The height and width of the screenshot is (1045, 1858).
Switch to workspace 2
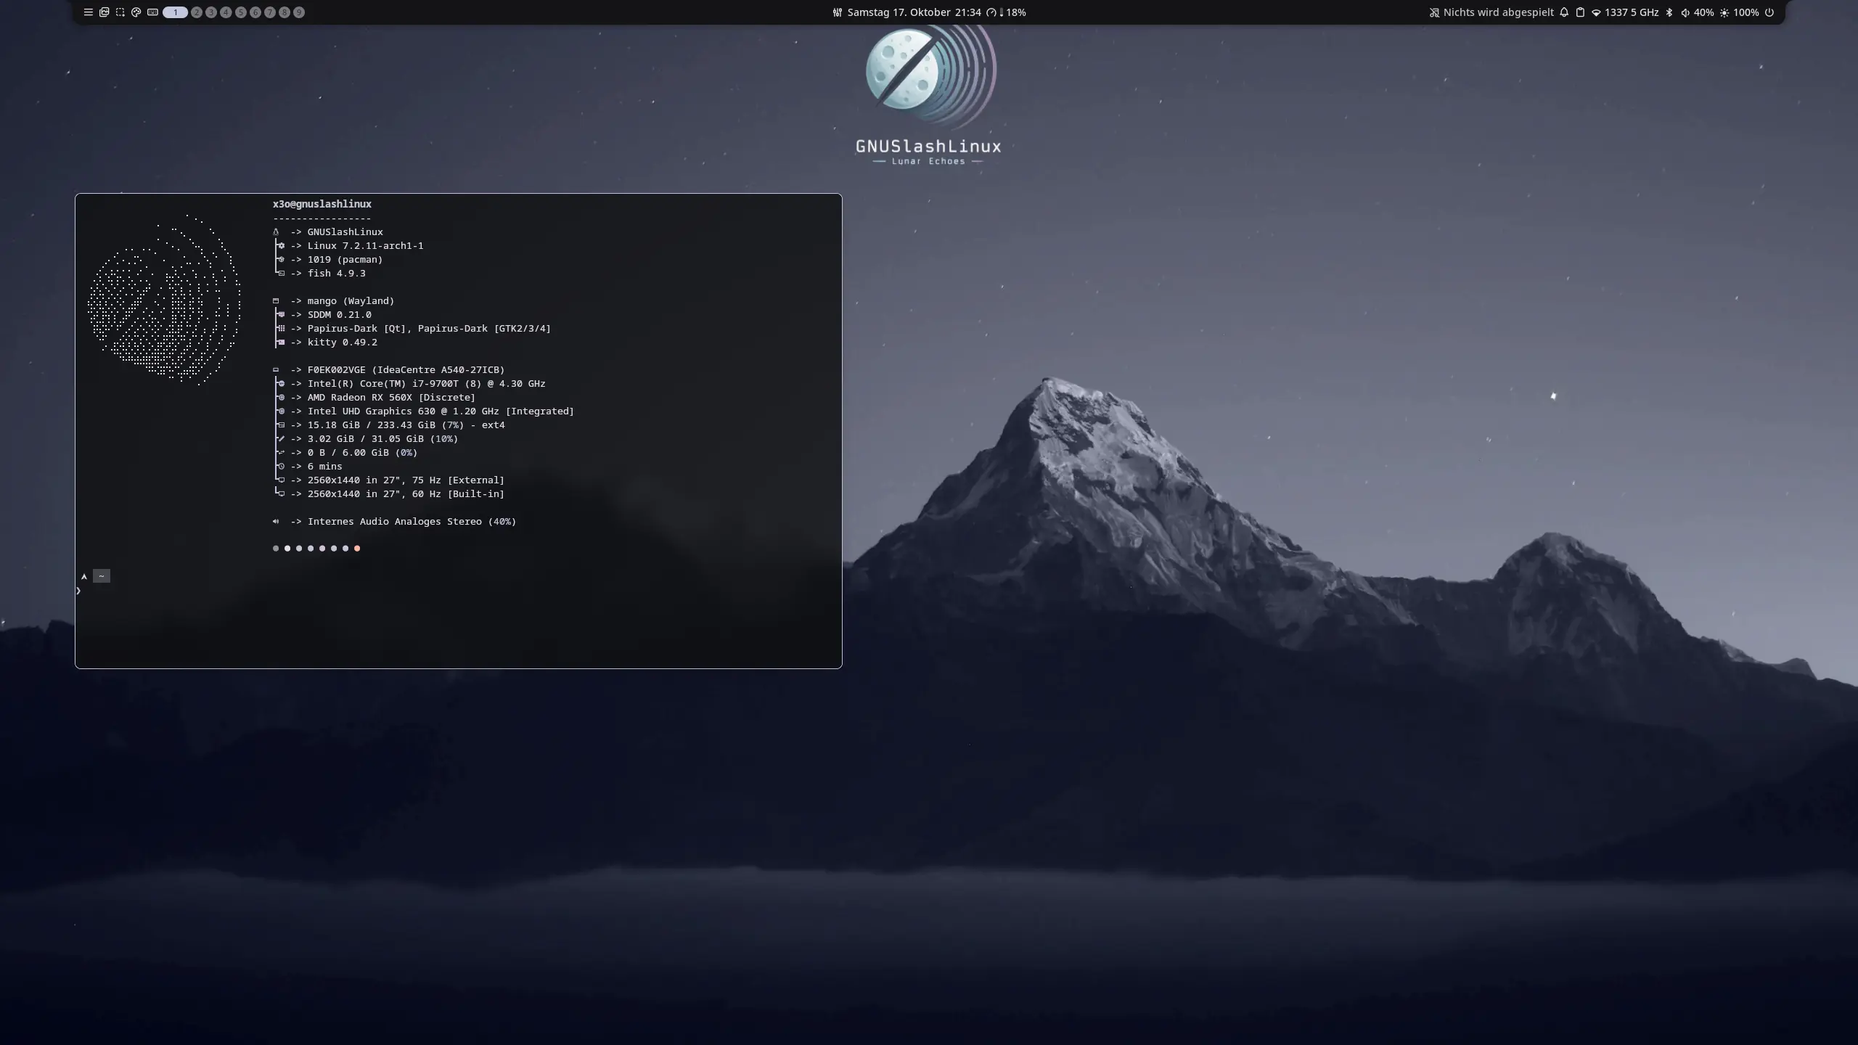click(197, 12)
